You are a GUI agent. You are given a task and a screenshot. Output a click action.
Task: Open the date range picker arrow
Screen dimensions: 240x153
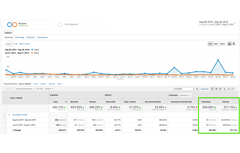(235, 23)
